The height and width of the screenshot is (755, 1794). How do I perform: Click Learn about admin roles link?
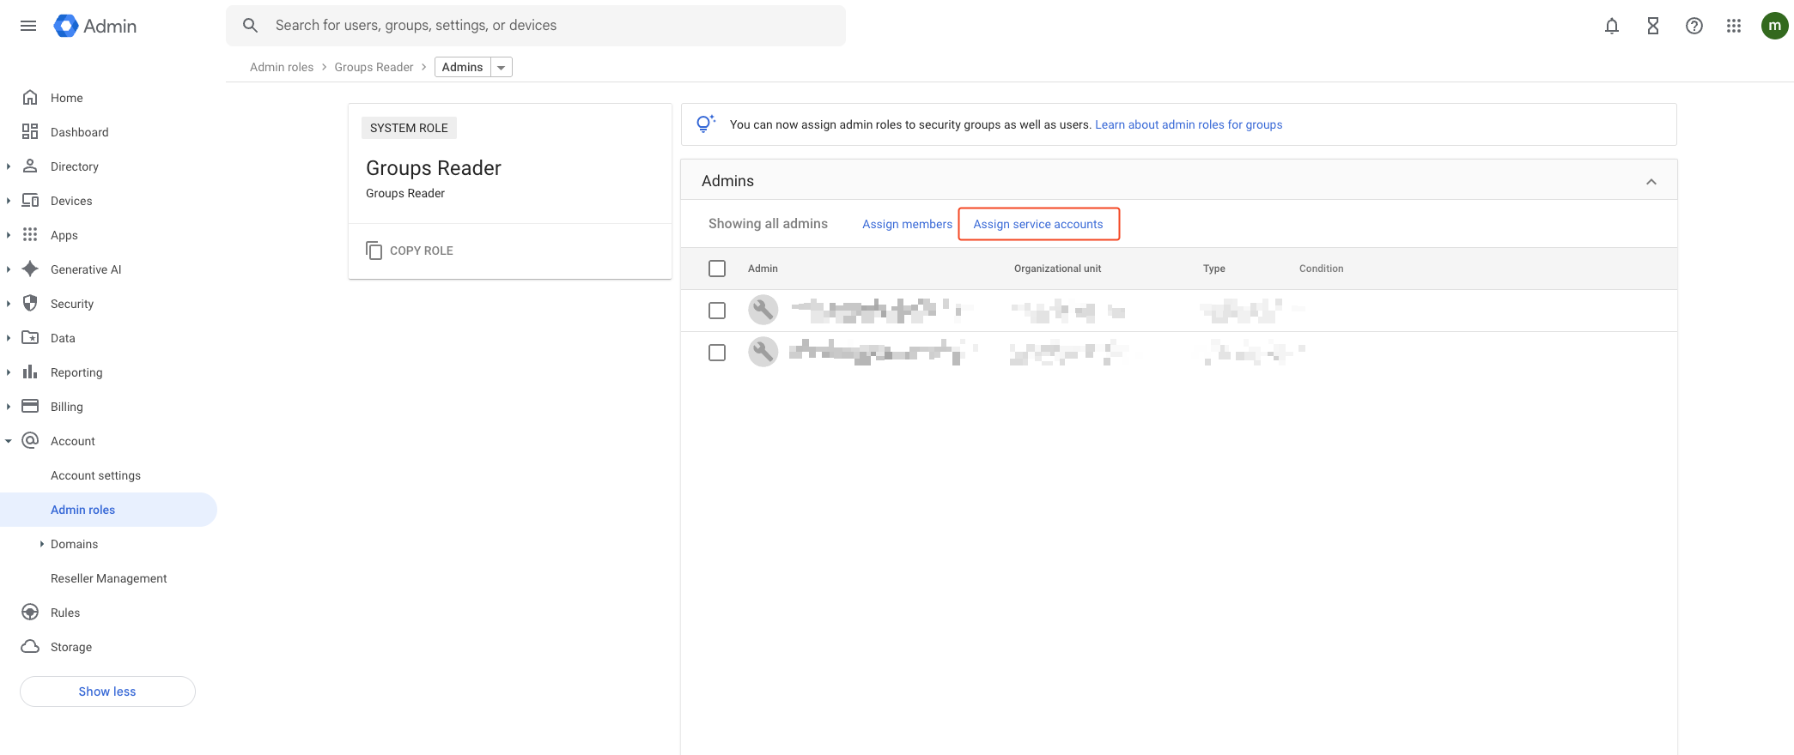tap(1188, 124)
